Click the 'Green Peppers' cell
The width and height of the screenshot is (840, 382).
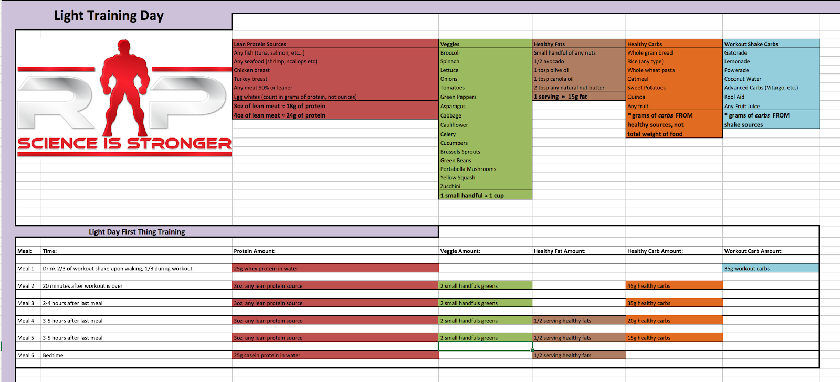[x=486, y=97]
